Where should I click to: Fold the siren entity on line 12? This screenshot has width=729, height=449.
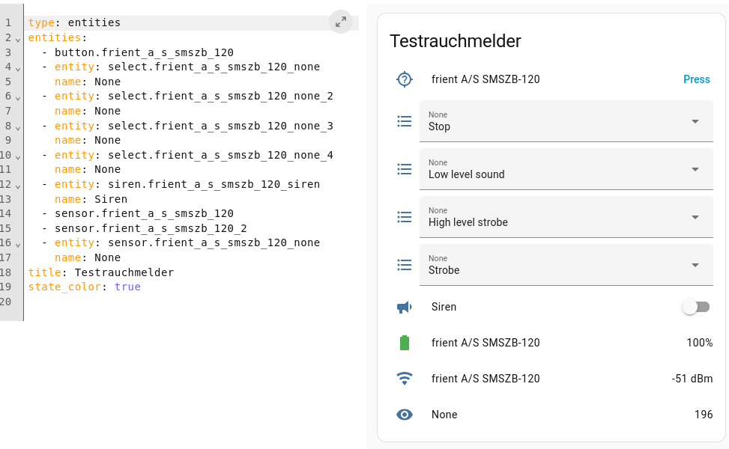(17, 185)
